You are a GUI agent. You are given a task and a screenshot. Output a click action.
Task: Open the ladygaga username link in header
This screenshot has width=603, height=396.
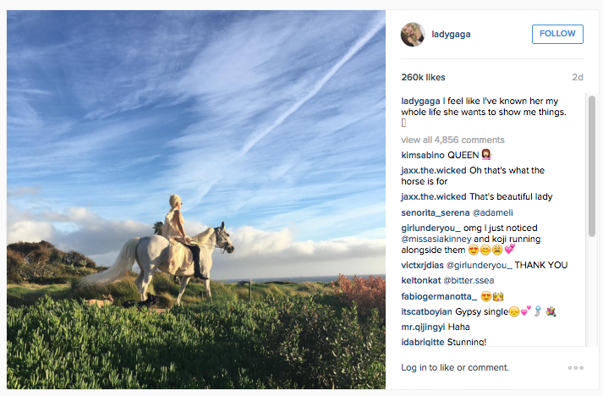pos(451,34)
